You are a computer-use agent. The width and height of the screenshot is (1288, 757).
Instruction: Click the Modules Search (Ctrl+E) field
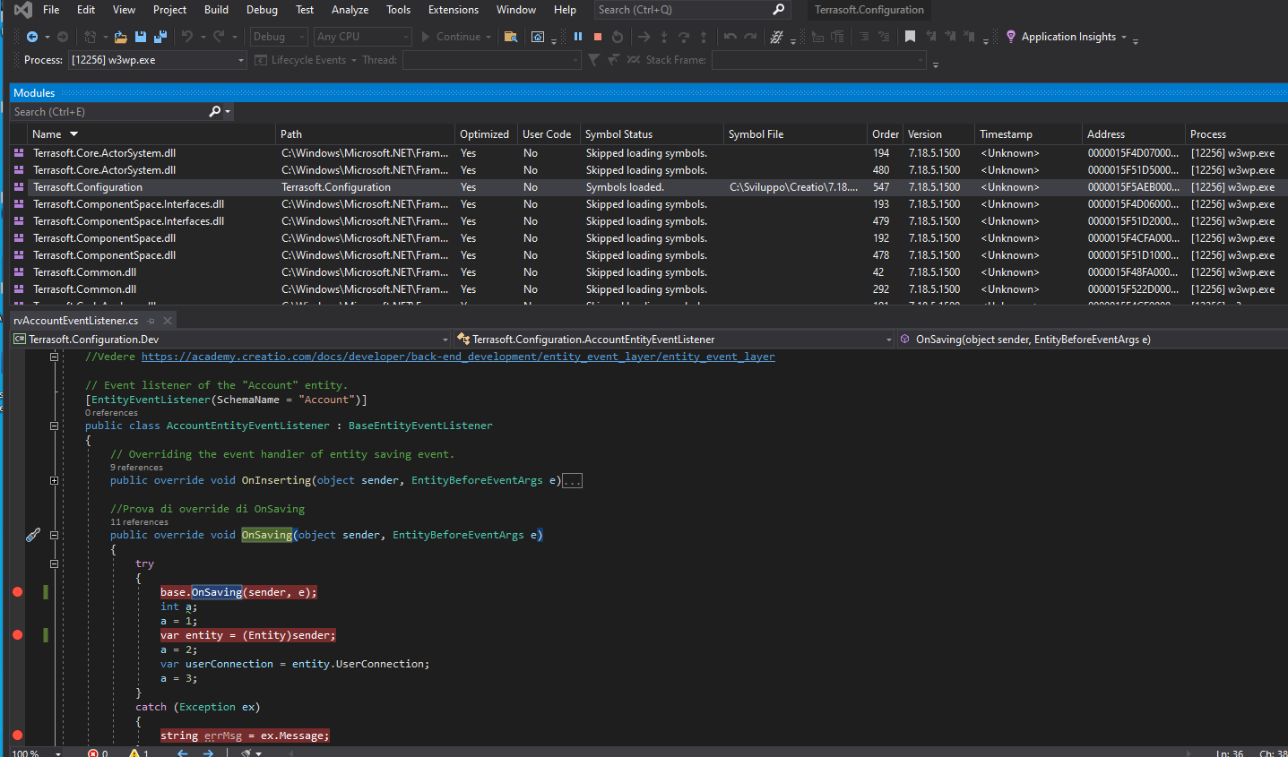pos(109,111)
